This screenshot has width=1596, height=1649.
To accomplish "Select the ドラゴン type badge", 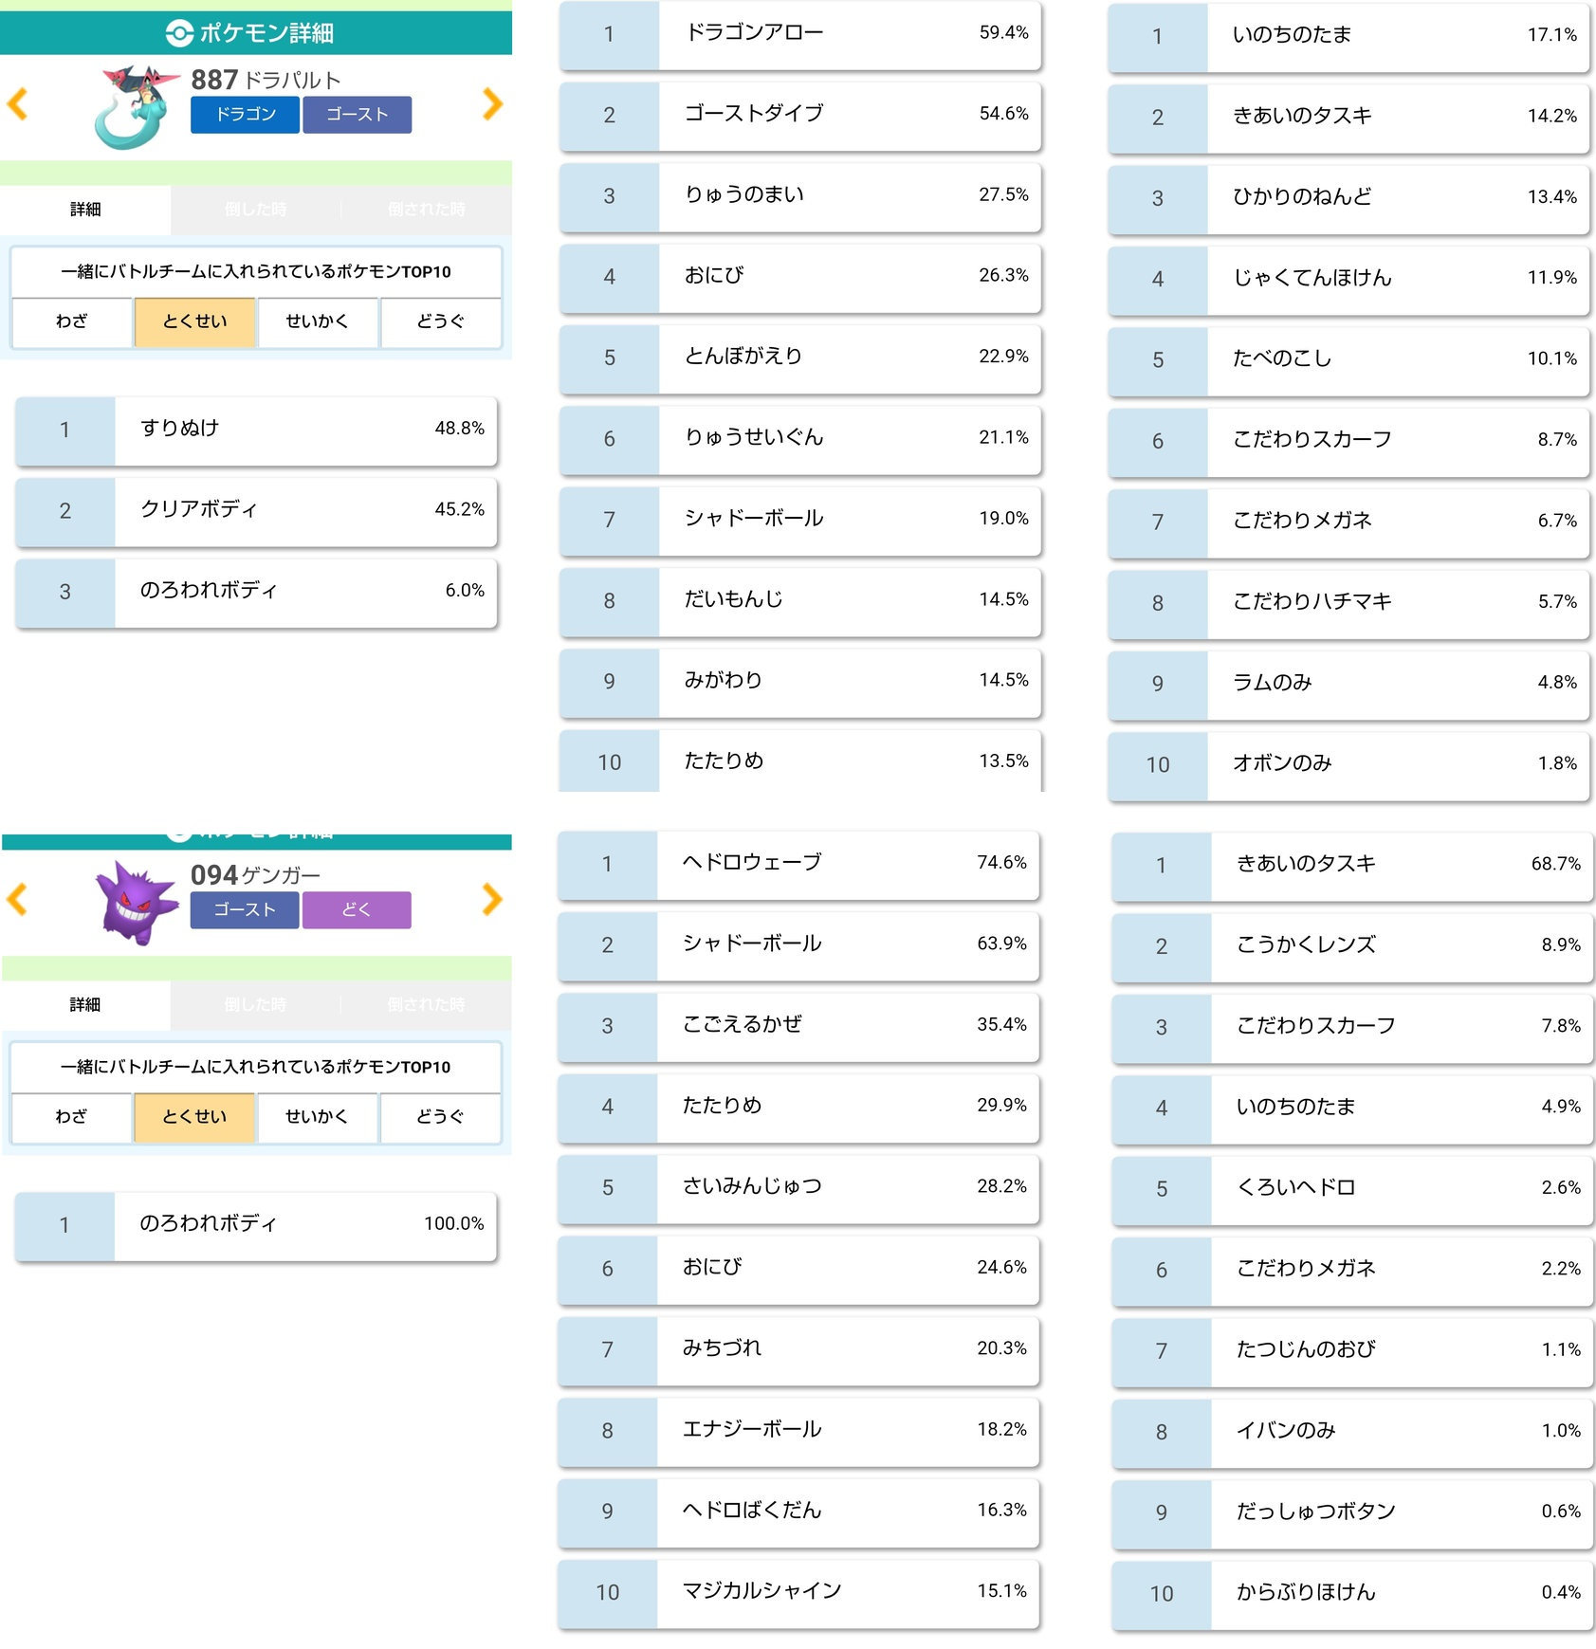I will pos(245,115).
